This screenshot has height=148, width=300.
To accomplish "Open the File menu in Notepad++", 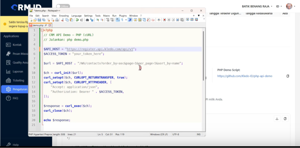I will coord(31,16).
